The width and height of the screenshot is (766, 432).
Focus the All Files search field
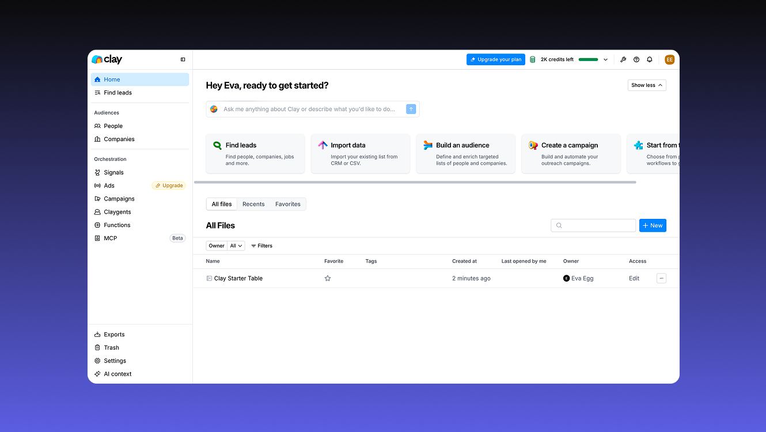593,226
